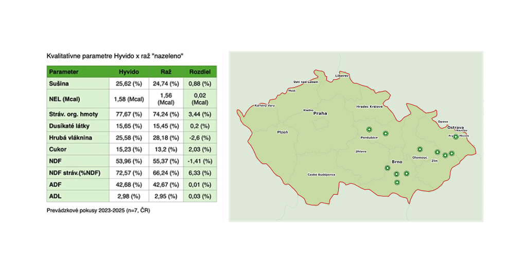This screenshot has width=525, height=273.
Task: Select the difference value '0,88 (%)'
Action: [x=200, y=83]
